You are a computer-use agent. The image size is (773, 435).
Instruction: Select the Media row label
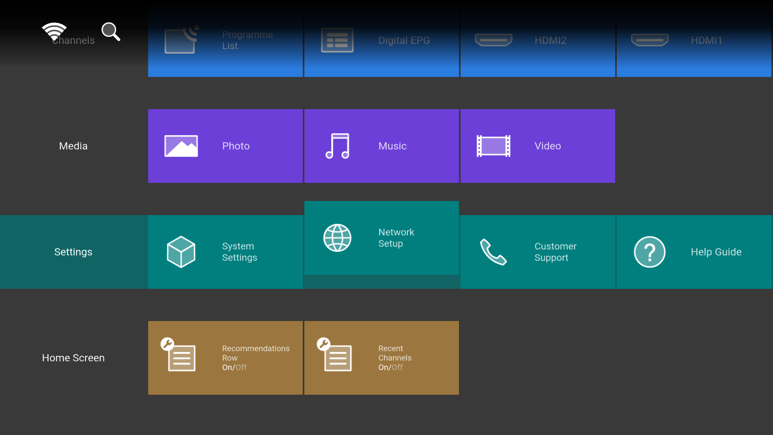73,146
